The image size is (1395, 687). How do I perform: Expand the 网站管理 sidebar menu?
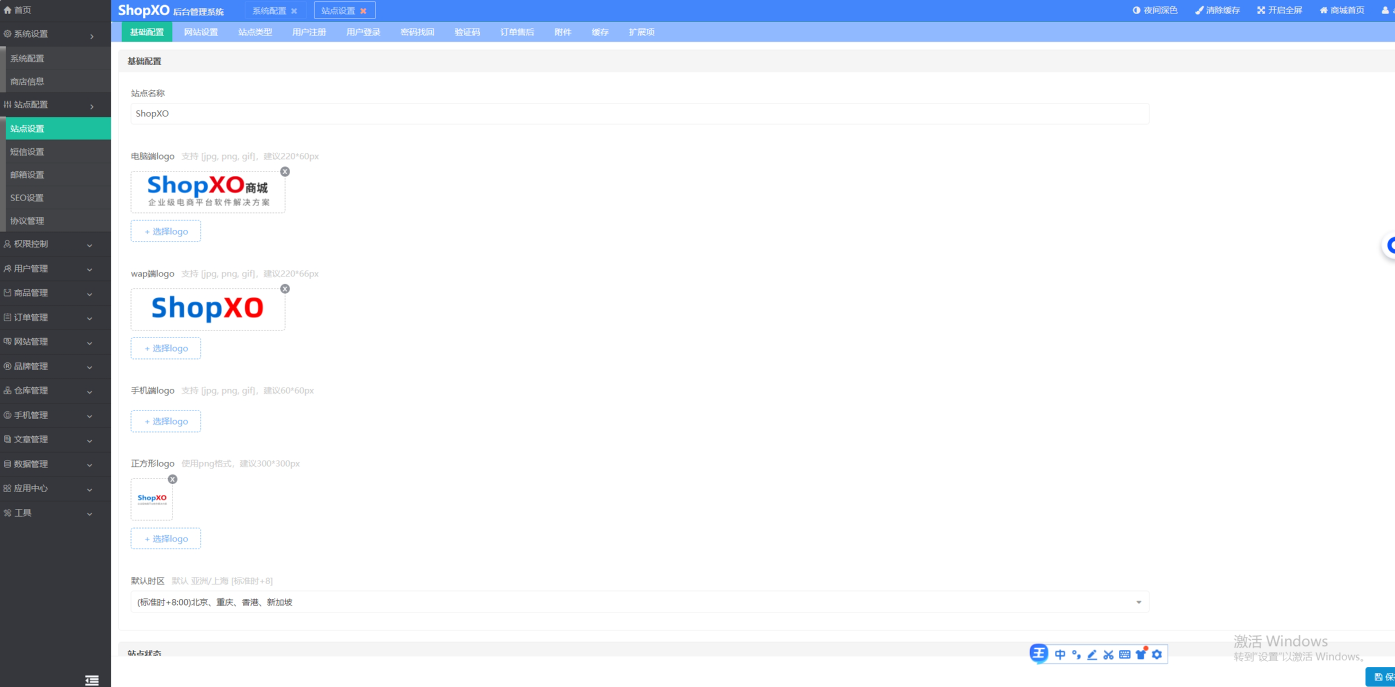[x=55, y=342]
